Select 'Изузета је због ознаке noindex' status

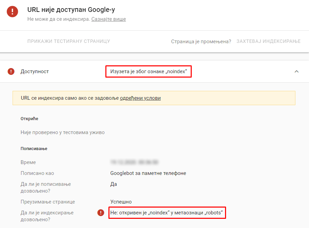(149, 71)
